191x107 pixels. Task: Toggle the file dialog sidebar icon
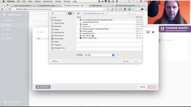coord(53,13)
